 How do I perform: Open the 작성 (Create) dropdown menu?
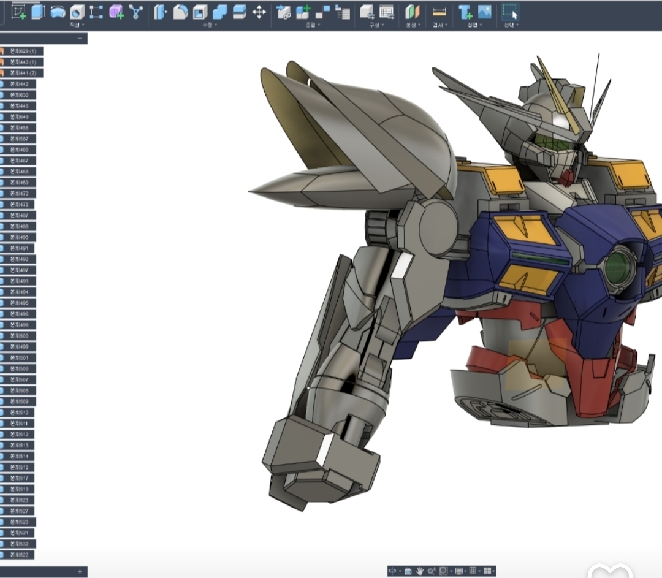tap(77, 25)
